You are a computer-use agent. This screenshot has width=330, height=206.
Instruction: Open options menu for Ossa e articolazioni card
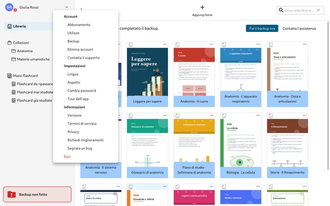(305, 44)
